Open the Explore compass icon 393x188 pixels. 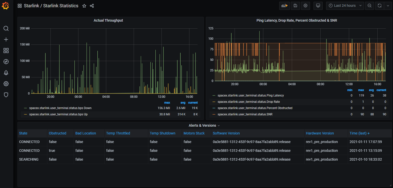[6, 62]
